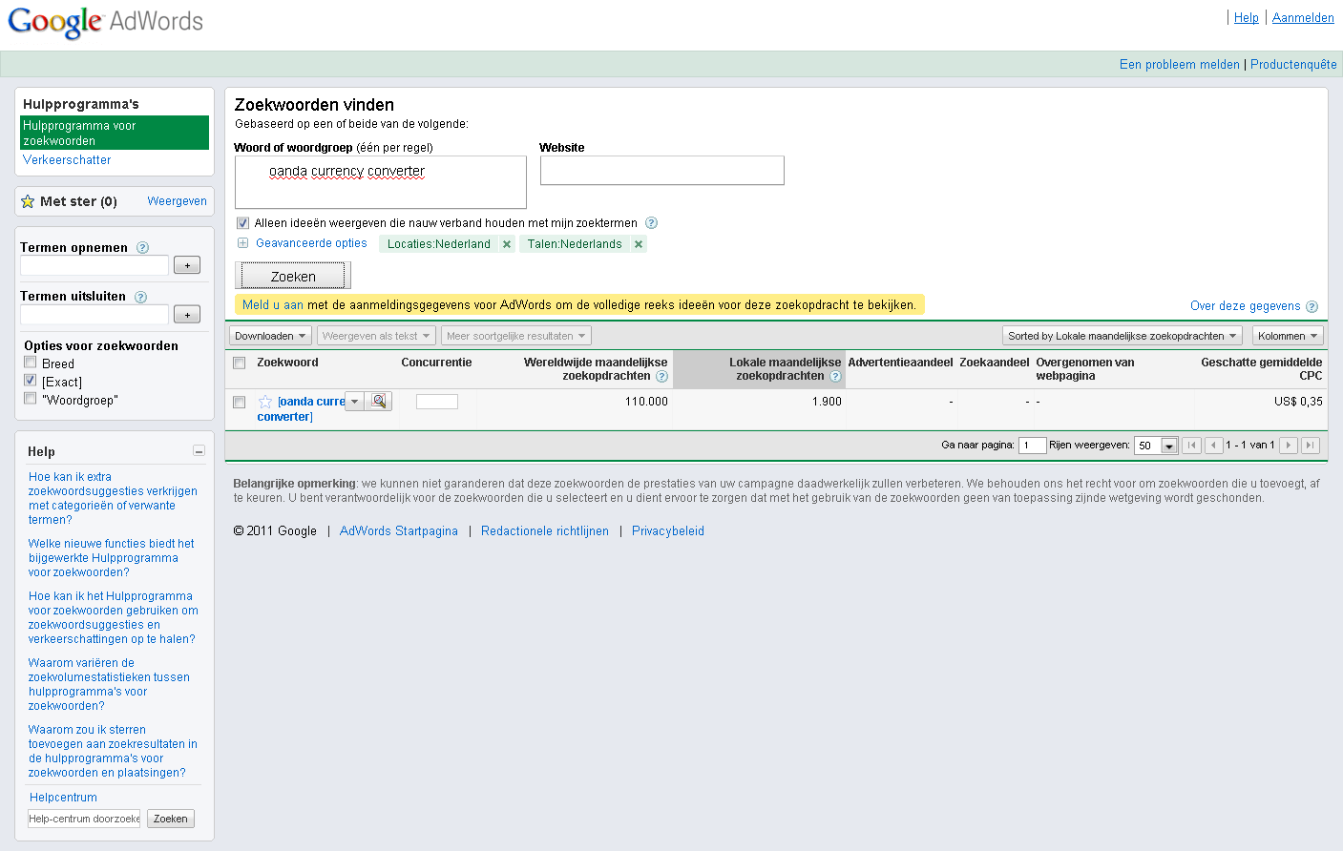The image size is (1343, 851).
Task: Open Privacybeleid footer link
Action: pyautogui.click(x=668, y=531)
